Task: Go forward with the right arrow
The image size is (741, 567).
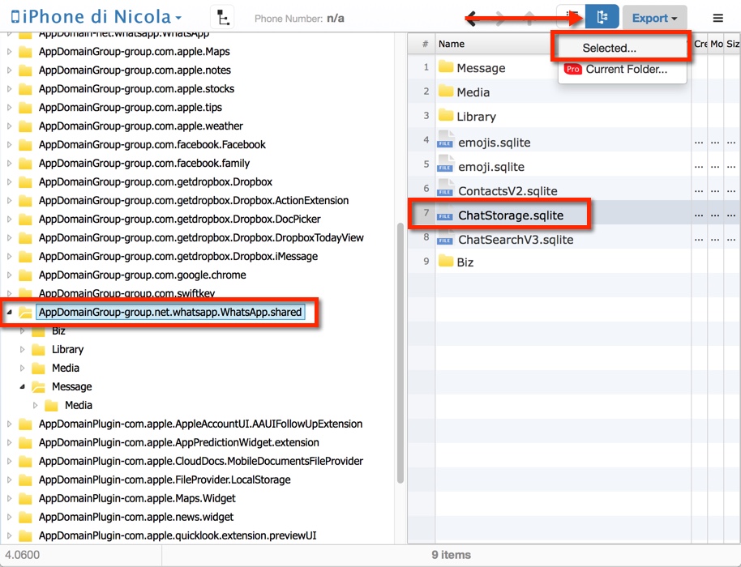Action: pyautogui.click(x=501, y=19)
